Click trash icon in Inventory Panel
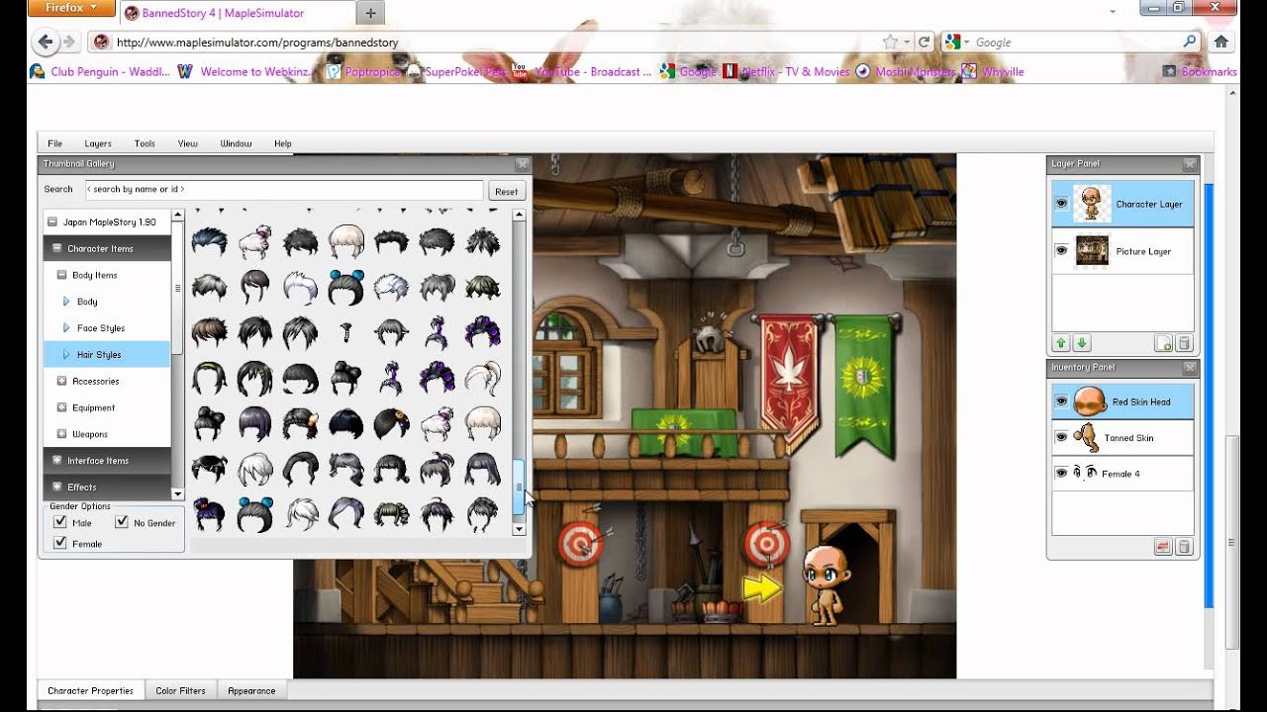The height and width of the screenshot is (712, 1267). point(1184,547)
